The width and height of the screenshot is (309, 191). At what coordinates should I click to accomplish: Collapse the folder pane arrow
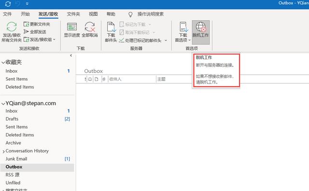tap(71, 55)
